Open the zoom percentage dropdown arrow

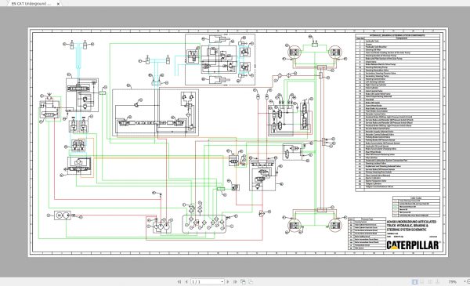pos(465,282)
